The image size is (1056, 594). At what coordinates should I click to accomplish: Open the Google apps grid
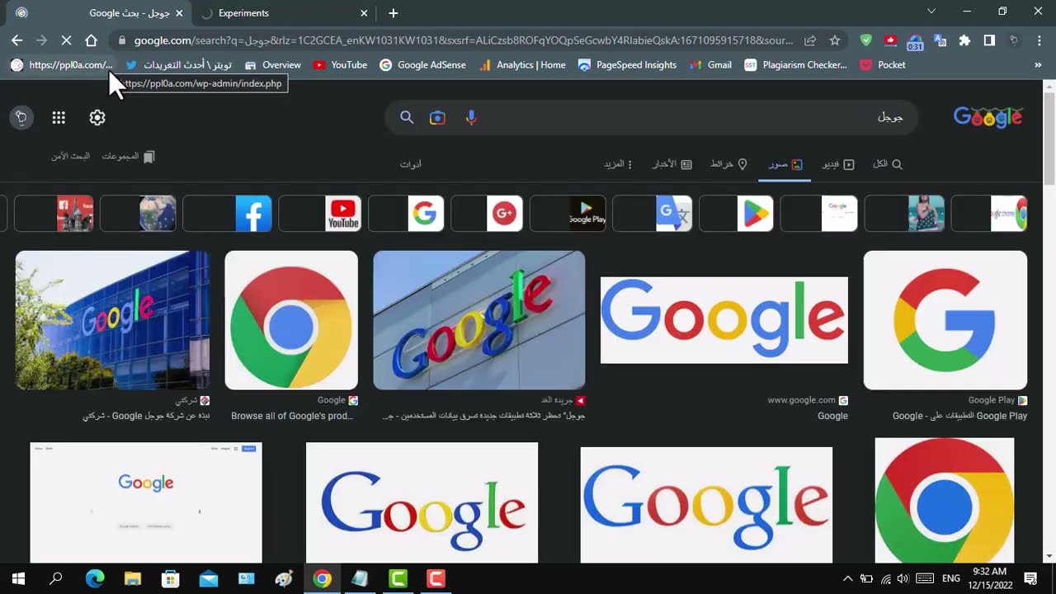click(x=59, y=118)
